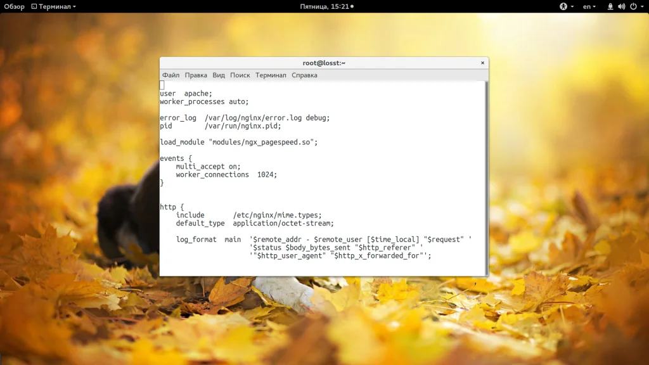
Task: Click the power icon in top bar
Action: tap(632, 6)
